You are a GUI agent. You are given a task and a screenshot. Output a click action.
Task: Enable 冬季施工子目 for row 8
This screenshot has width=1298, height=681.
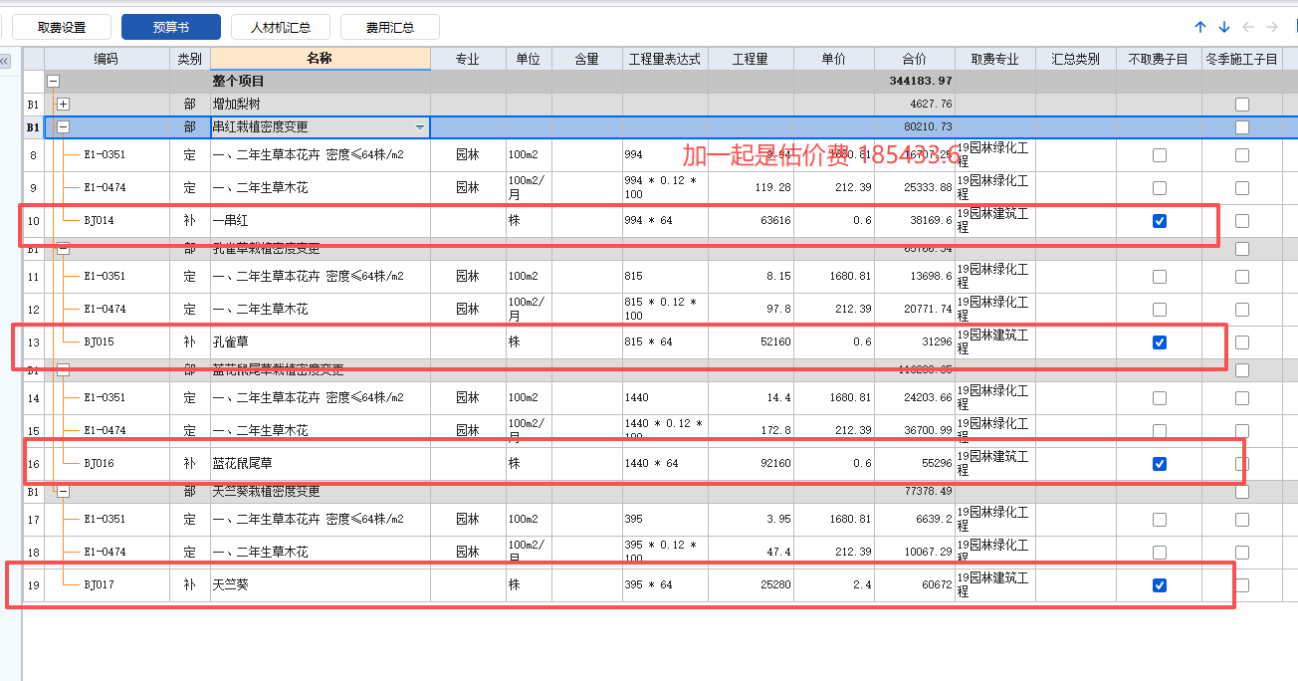tap(1241, 154)
